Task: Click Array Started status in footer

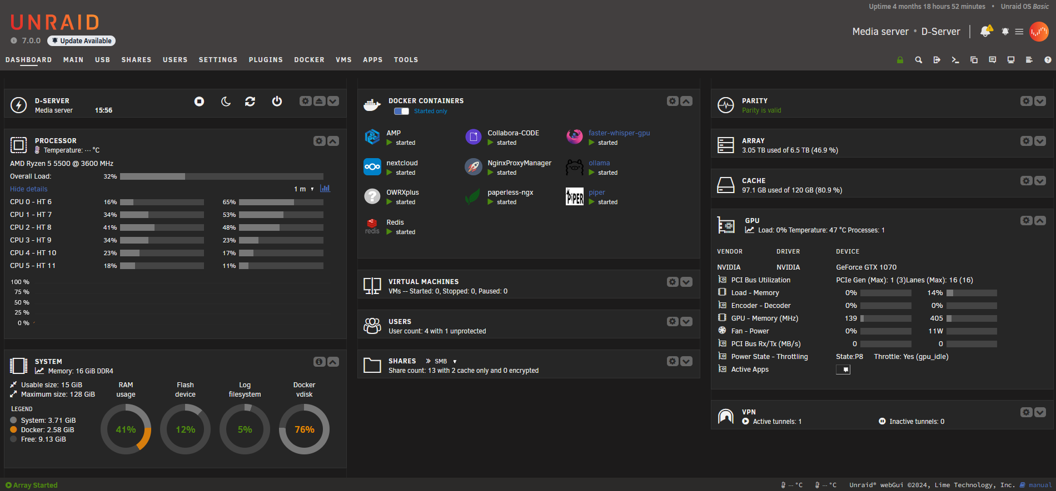Action: point(32,485)
